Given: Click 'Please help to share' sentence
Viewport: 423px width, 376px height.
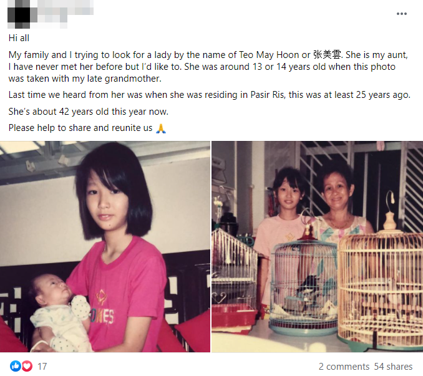Looking at the screenshot, I should pos(80,128).
